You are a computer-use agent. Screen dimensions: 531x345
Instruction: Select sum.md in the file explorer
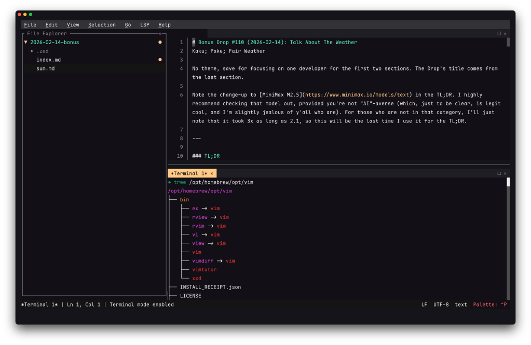point(45,68)
